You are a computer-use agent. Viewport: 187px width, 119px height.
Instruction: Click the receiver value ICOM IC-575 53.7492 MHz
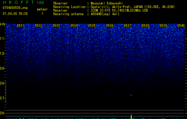119,10
